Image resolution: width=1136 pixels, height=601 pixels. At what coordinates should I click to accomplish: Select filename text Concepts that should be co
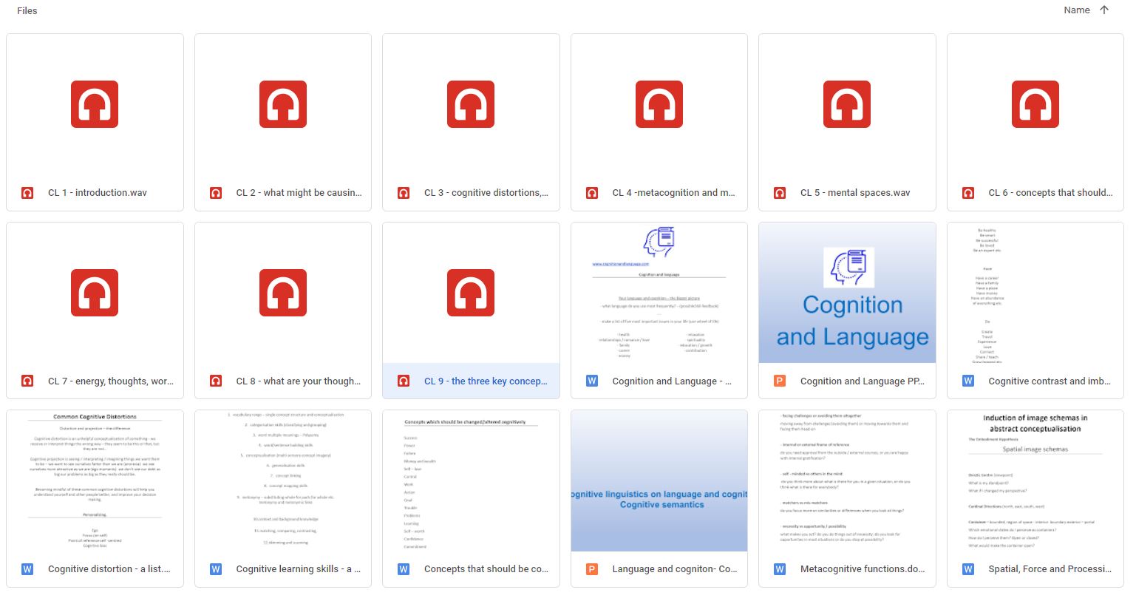(486, 569)
